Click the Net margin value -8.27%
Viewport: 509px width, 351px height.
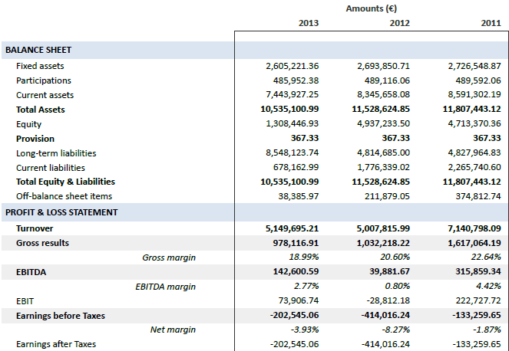pyautogui.click(x=396, y=330)
